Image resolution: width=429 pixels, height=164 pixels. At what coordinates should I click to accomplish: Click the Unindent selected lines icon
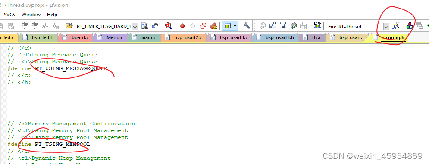tap(35, 26)
